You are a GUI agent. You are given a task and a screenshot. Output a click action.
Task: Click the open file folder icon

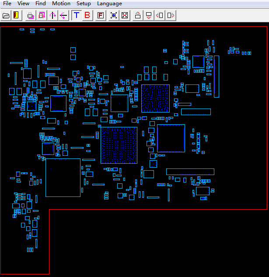(6, 15)
